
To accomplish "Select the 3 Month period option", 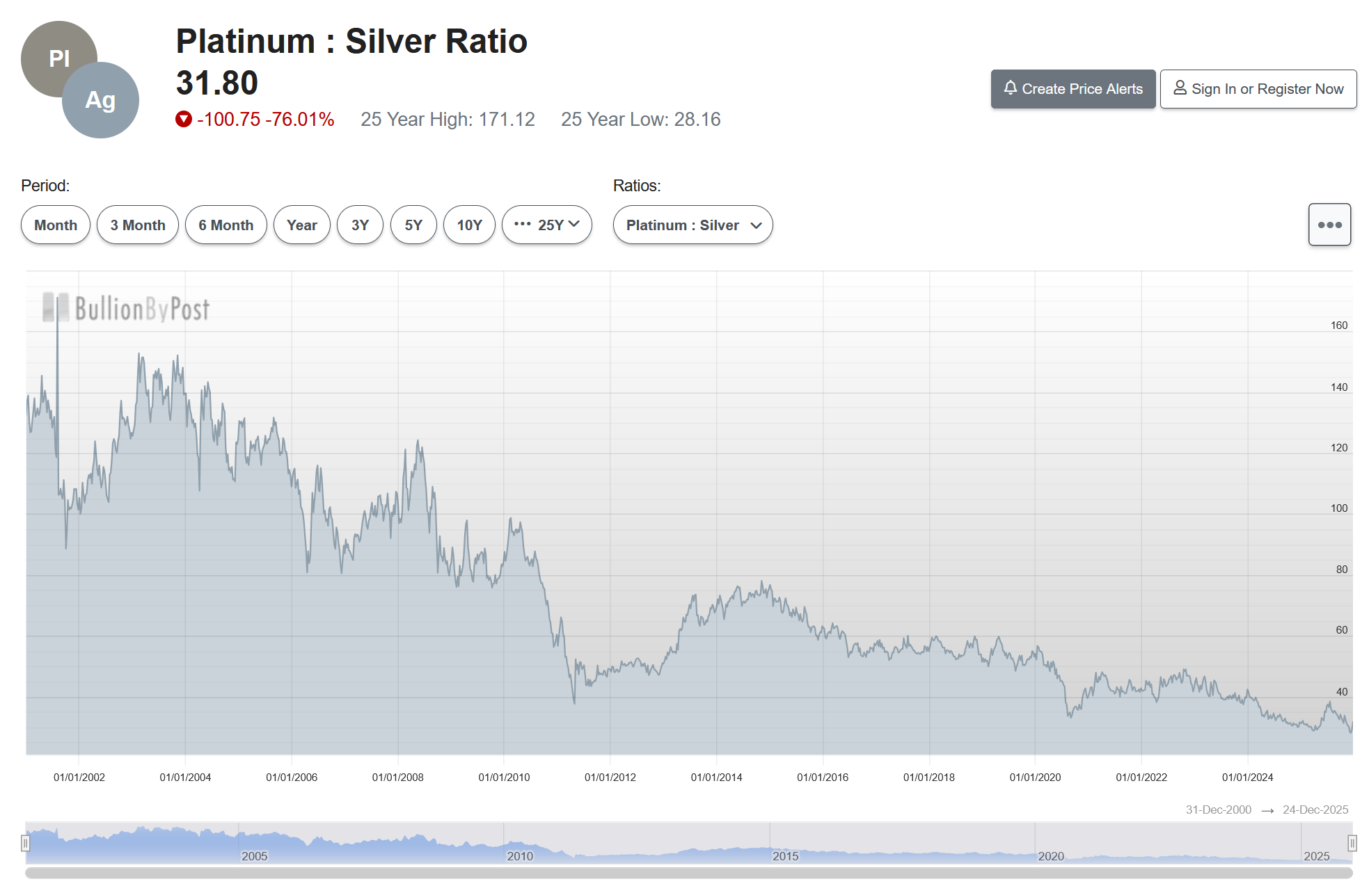I will click(x=138, y=225).
